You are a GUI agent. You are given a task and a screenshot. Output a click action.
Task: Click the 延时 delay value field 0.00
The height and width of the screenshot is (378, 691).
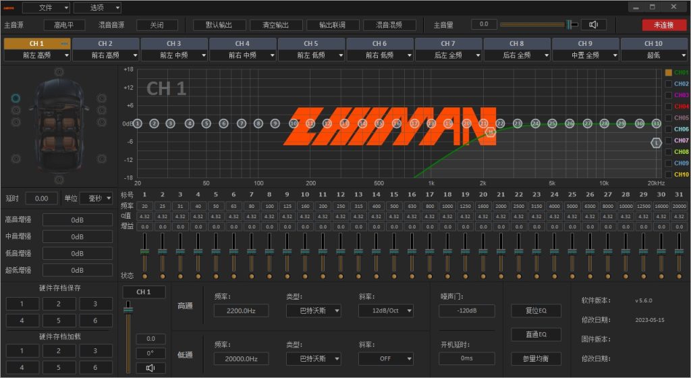pyautogui.click(x=42, y=198)
